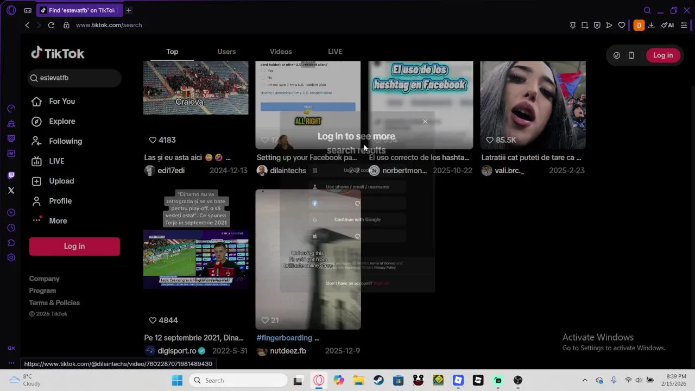695x391 pixels.
Task: Open the Windows Start menu
Action: (177, 380)
